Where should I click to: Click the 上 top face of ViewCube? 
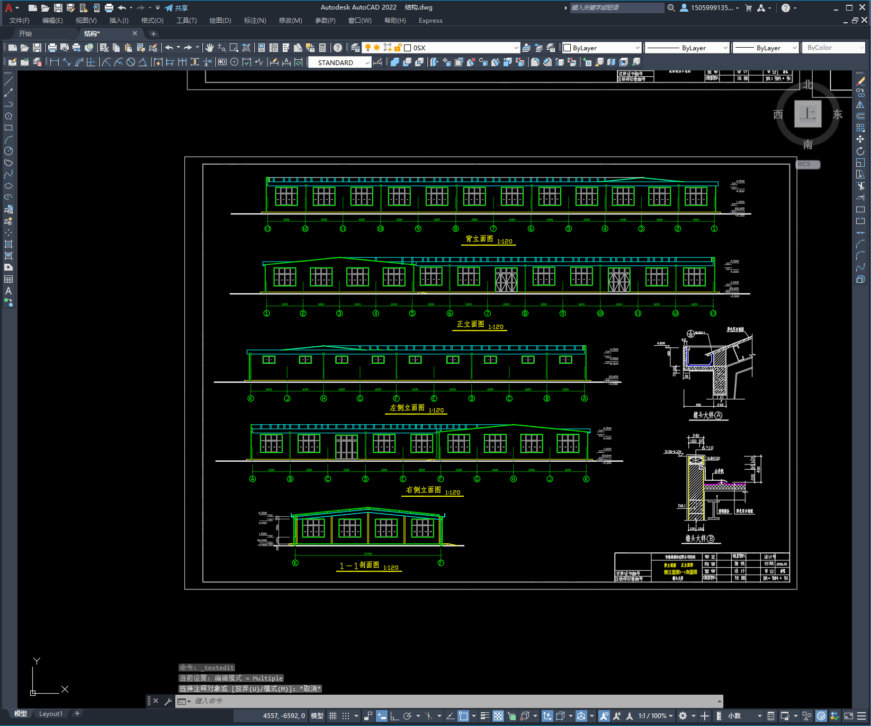coord(807,113)
